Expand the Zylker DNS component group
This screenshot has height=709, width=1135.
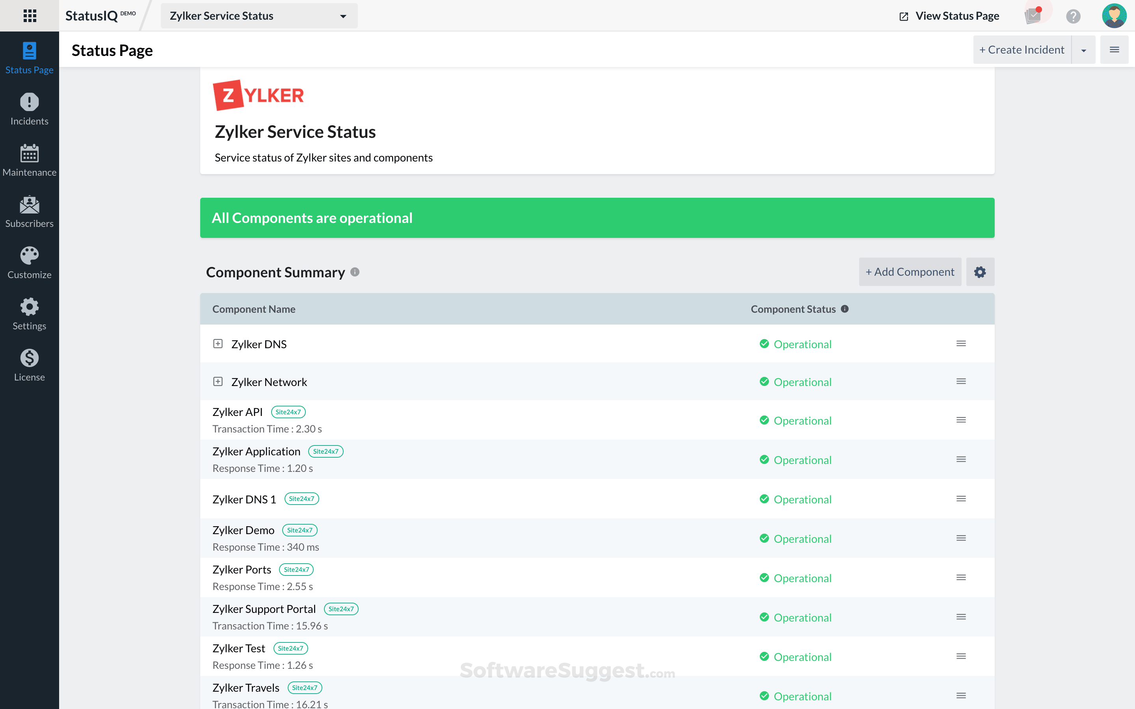click(218, 344)
